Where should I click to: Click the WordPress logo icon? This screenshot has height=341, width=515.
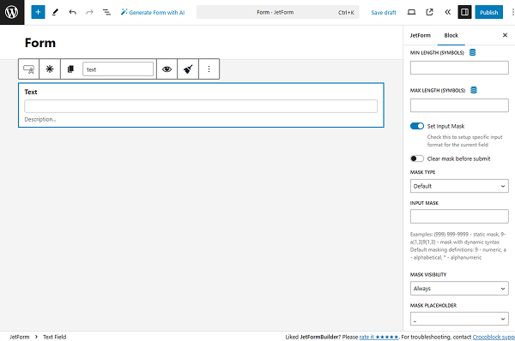coord(12,12)
